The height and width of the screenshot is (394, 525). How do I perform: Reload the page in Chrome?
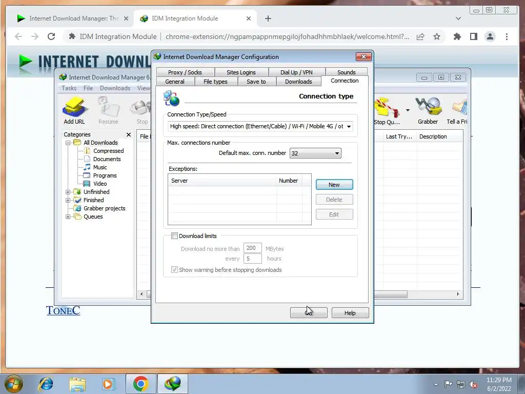pyautogui.click(x=51, y=36)
